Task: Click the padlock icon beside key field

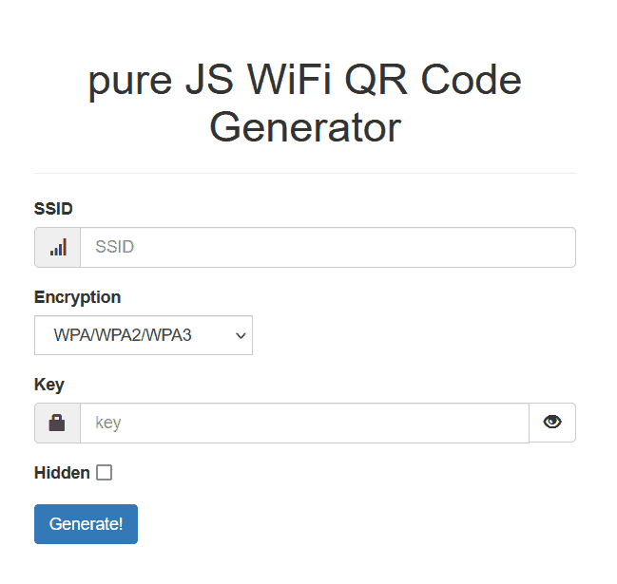Action: click(x=58, y=423)
